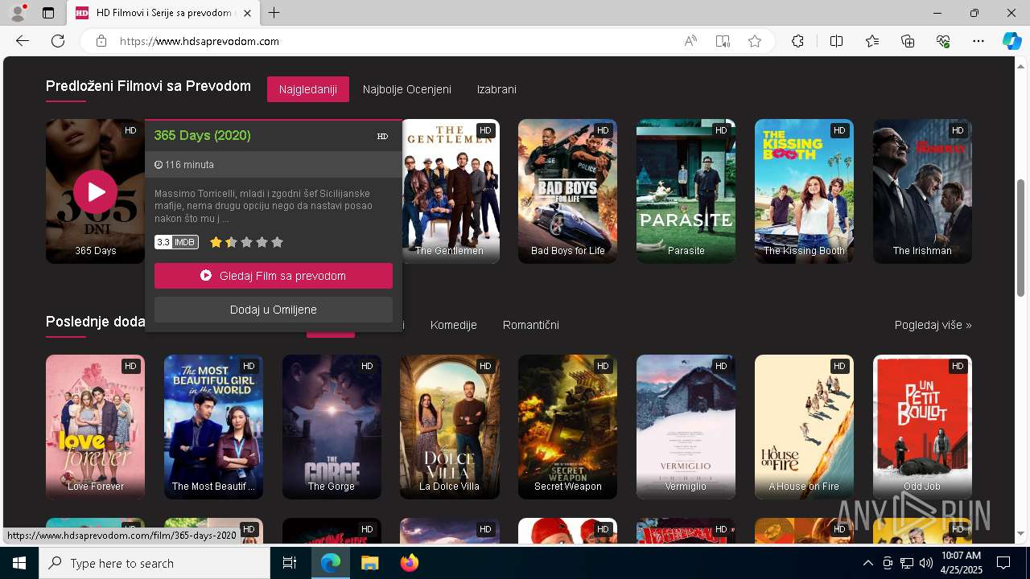This screenshot has width=1030, height=579.
Task: Switch to Najbolje Ocenjeni tab
Action: click(x=407, y=89)
